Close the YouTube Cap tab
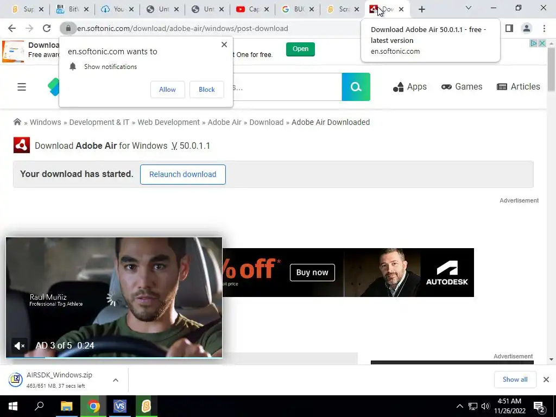 coord(266,10)
